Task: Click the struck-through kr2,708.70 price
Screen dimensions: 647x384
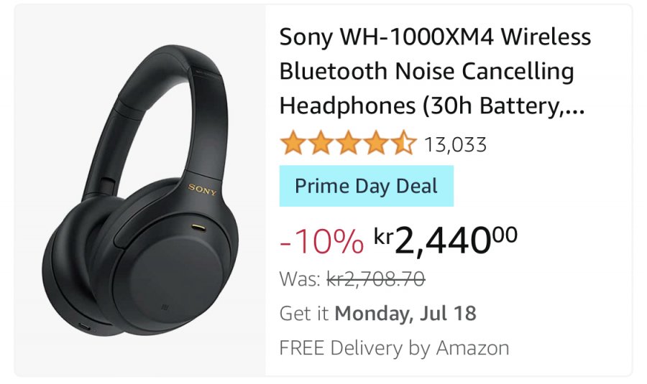Action: (375, 279)
